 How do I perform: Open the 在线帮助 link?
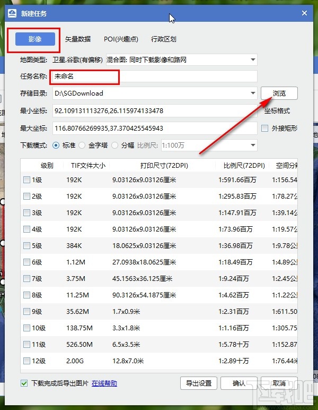(104, 383)
